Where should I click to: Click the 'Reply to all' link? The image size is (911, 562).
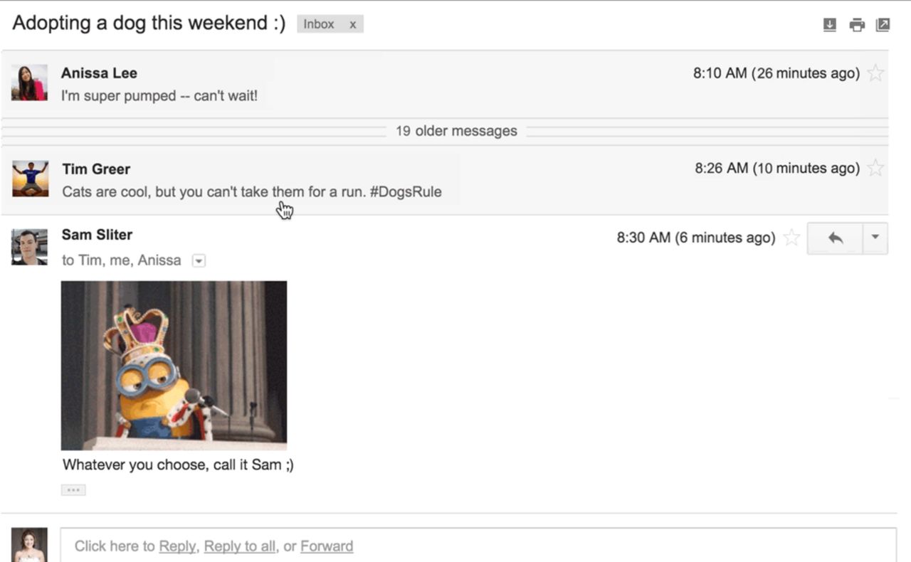(x=240, y=546)
